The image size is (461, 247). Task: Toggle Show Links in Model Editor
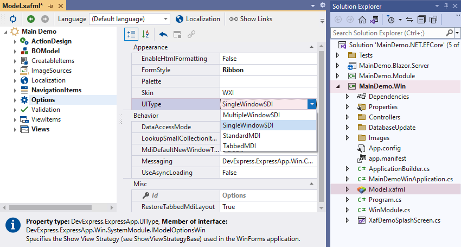click(x=251, y=19)
